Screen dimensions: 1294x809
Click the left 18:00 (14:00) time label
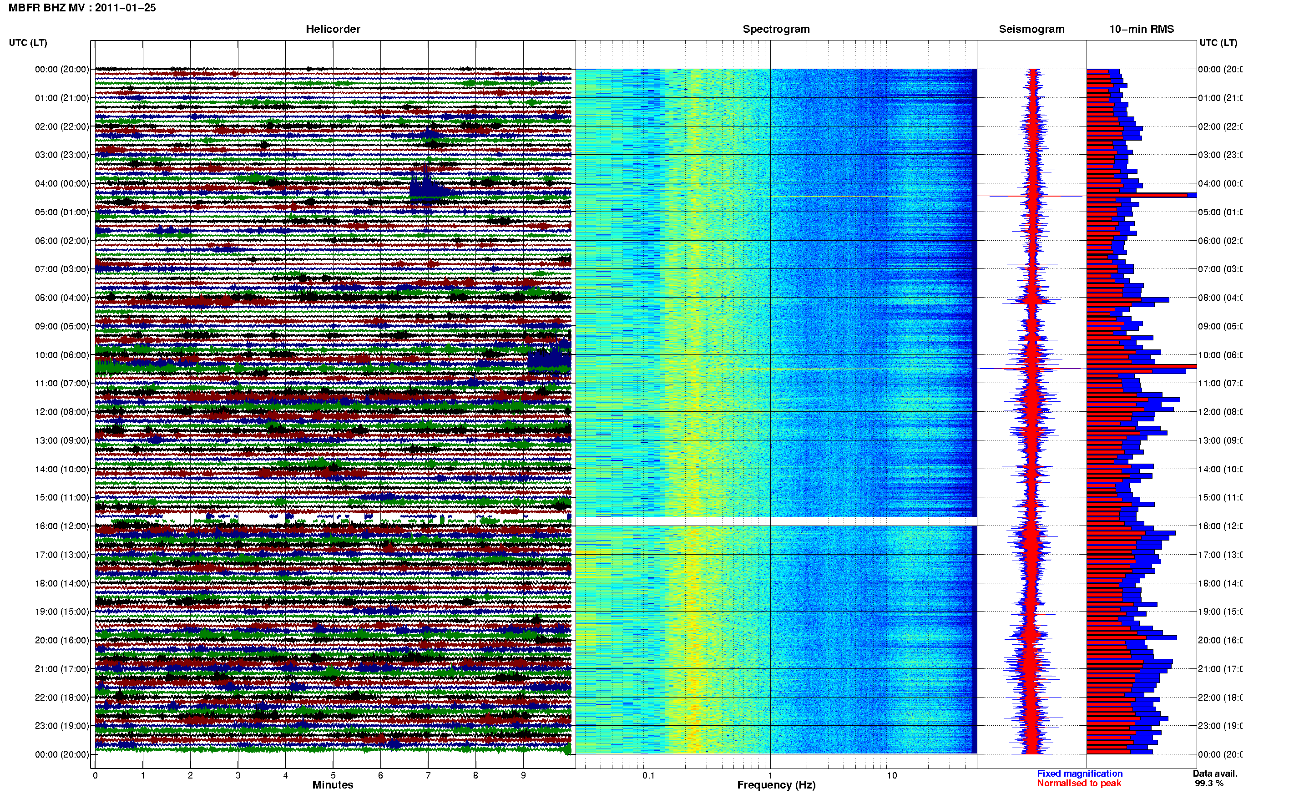[x=62, y=583]
